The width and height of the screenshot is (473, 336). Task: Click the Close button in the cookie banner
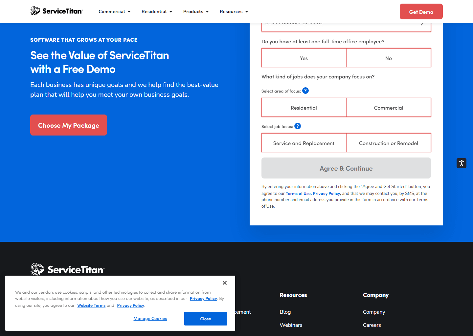(x=206, y=319)
